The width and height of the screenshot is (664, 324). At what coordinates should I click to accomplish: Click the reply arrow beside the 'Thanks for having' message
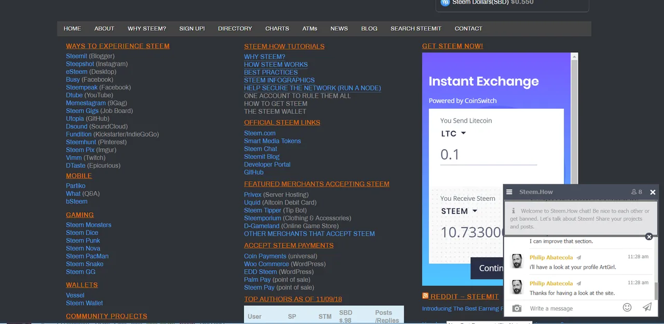(x=579, y=284)
